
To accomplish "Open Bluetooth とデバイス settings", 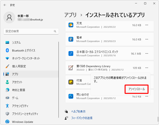I will 31,51.
